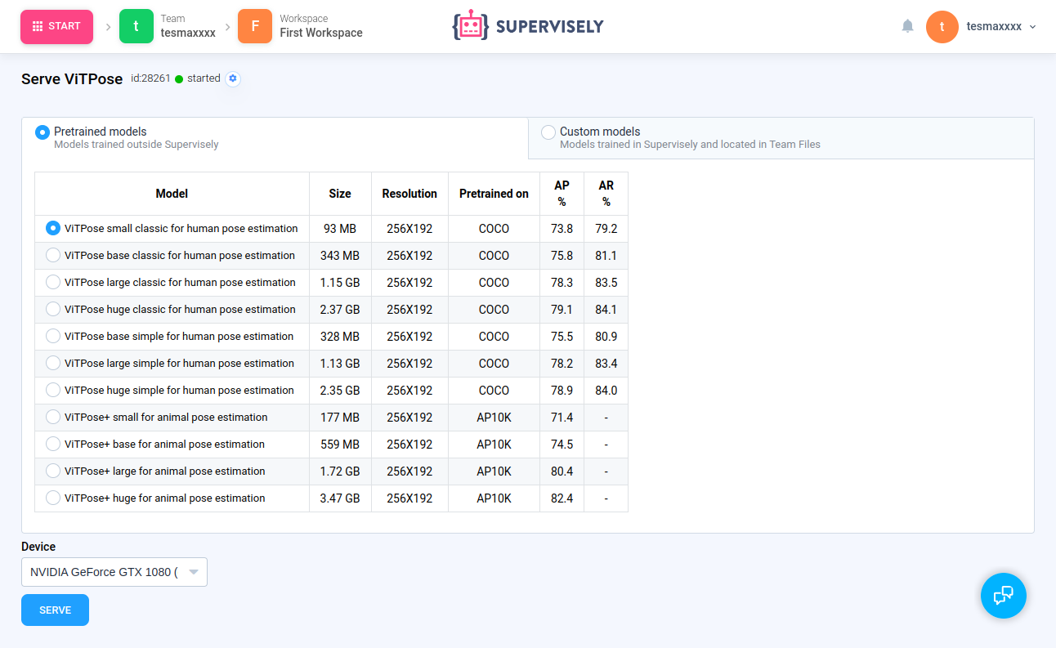Click the tesmaxxxx username at top right
The image size is (1056, 648).
[x=994, y=26]
